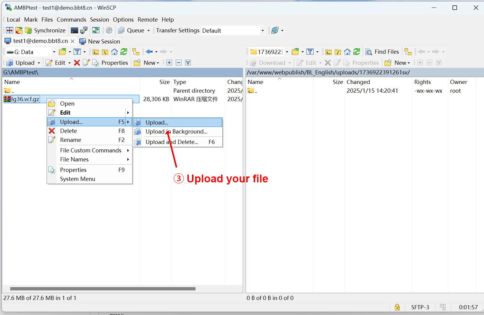484x315 pixels.
Task: Choose Upload in Background... in submenu
Action: click(x=178, y=132)
